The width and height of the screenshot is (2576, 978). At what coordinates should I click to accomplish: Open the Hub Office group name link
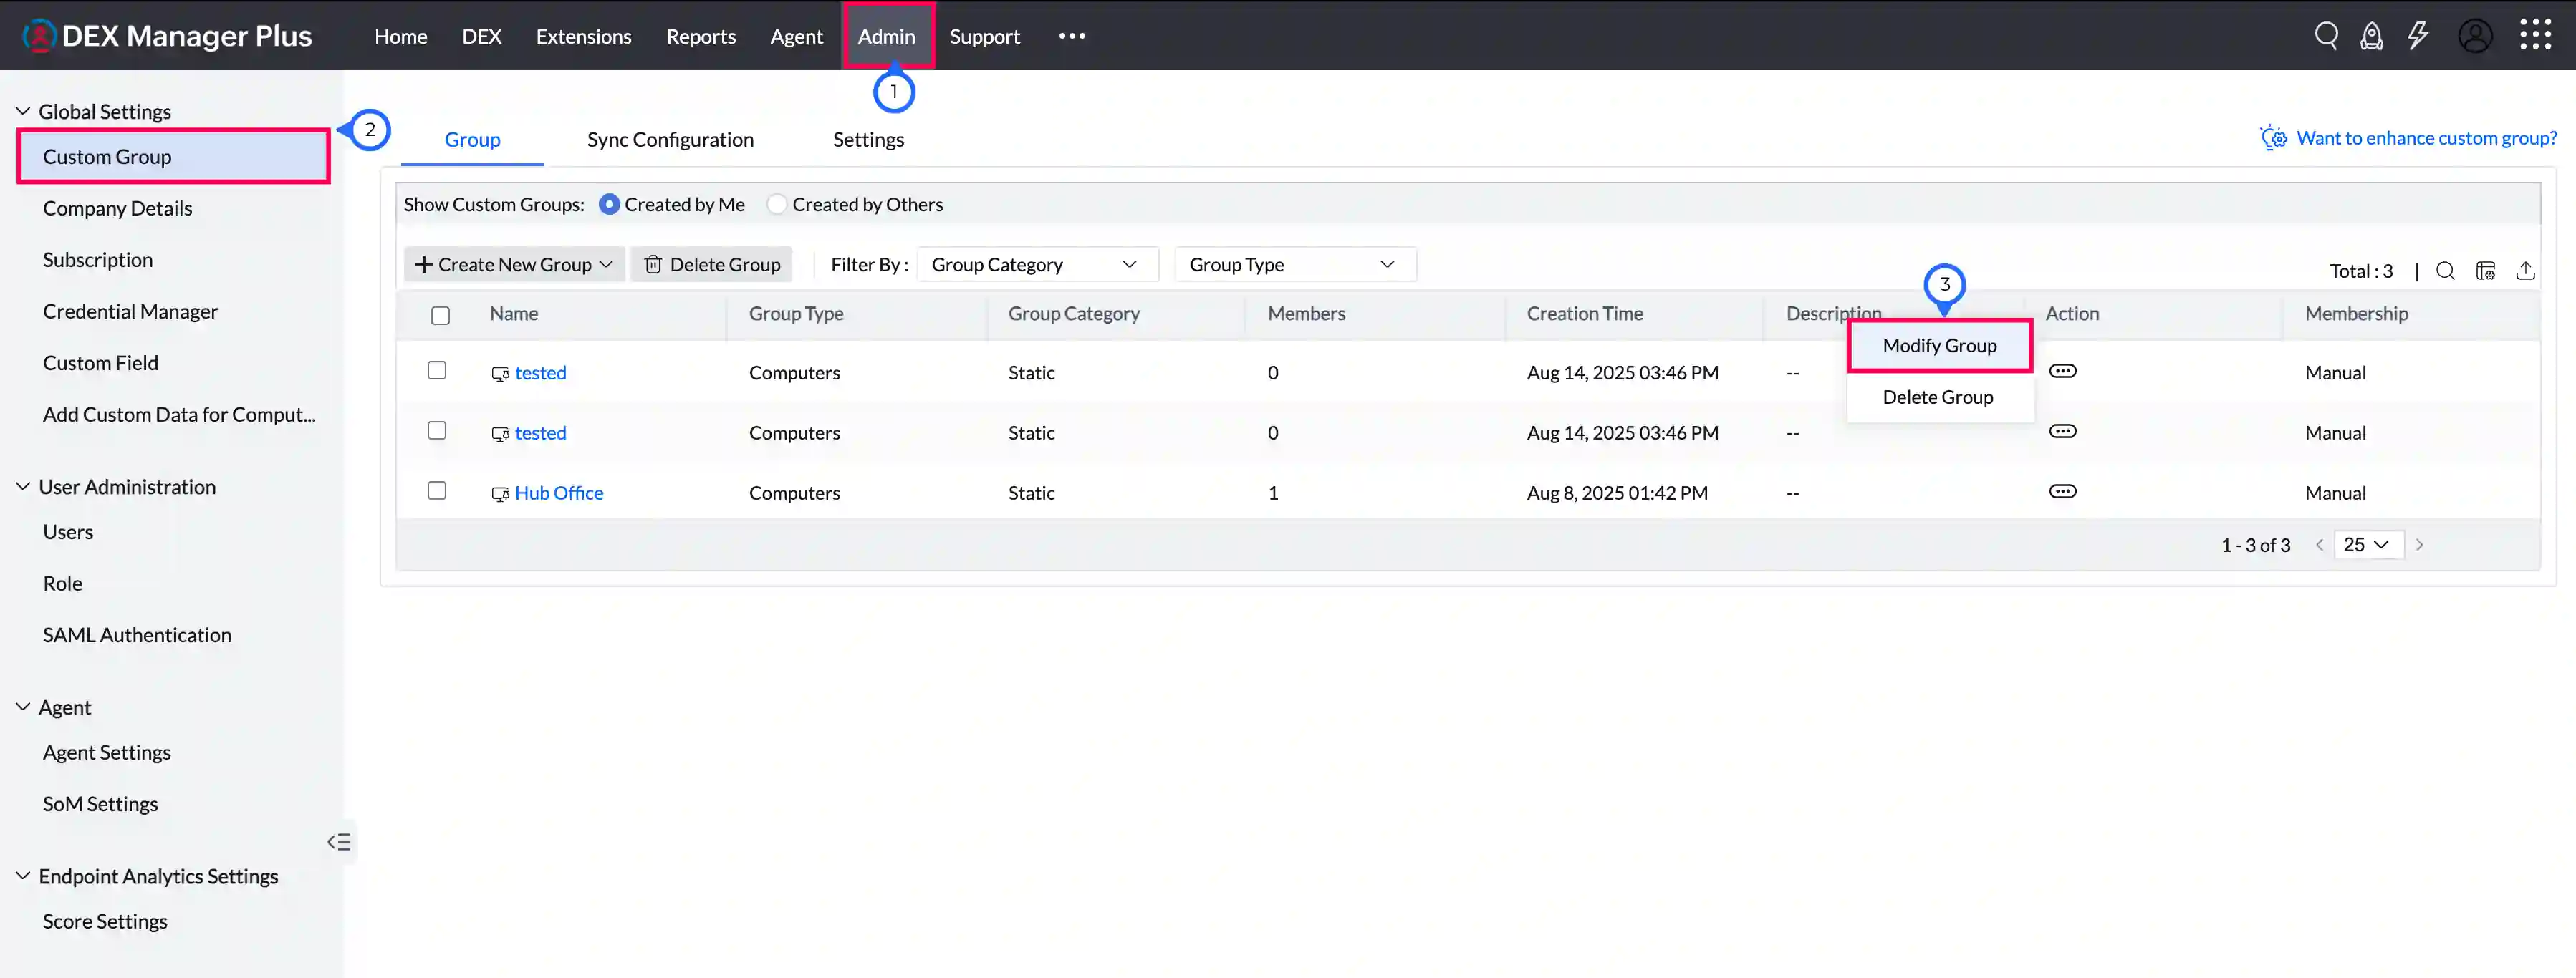[x=559, y=491]
